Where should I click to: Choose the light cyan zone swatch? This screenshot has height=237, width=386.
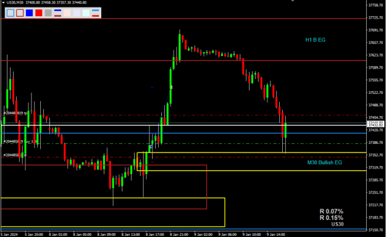pos(86,13)
